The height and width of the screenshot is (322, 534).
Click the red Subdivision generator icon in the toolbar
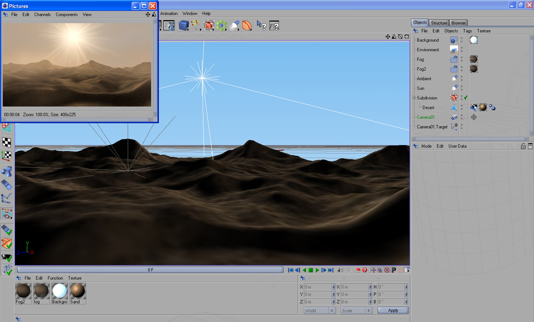pos(209,26)
